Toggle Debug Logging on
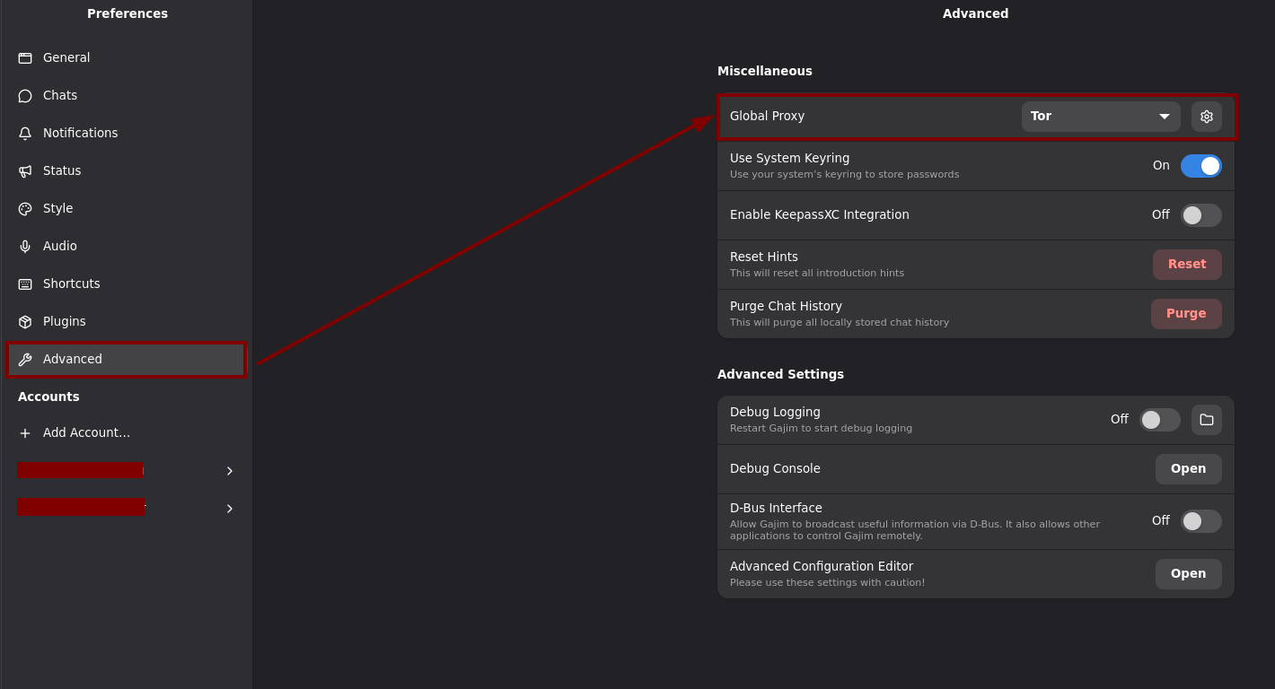Screen dimensions: 1275x689 1159,420
